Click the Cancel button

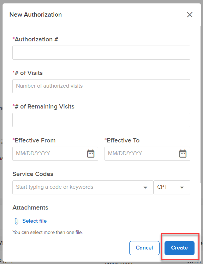coord(144,248)
